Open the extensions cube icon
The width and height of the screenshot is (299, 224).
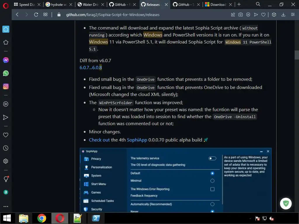pos(274,15)
